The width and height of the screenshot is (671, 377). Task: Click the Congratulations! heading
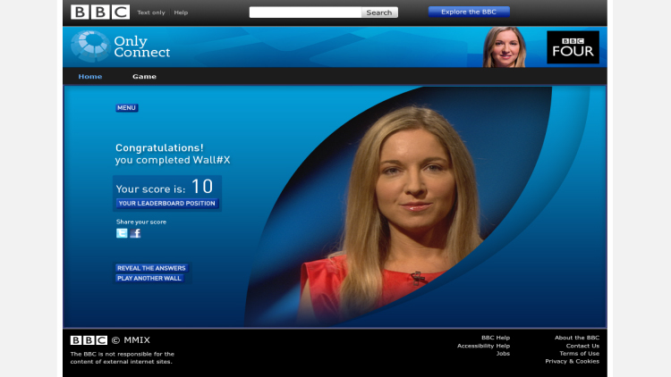click(x=159, y=148)
